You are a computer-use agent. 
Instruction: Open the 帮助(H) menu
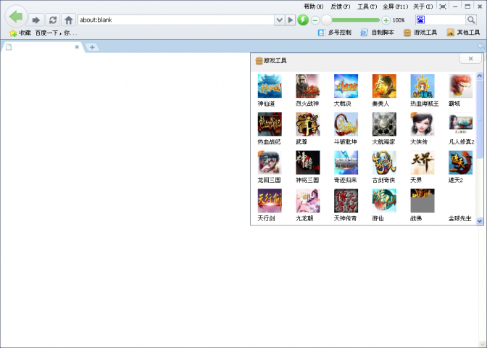point(313,7)
